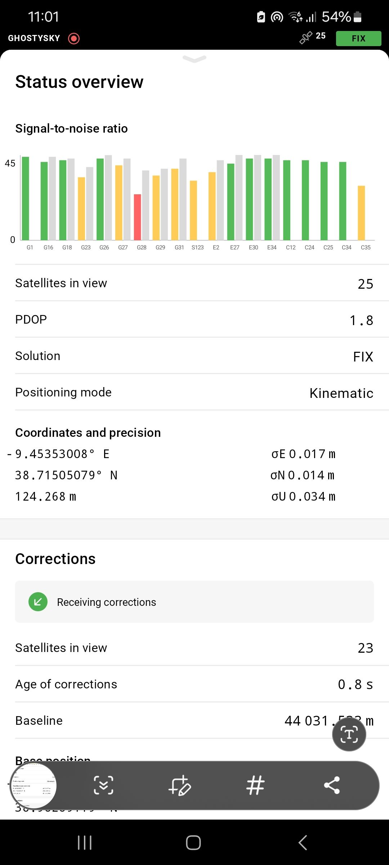This screenshot has width=389, height=865.
Task: Tap the hashtag tag icon
Action: click(256, 785)
